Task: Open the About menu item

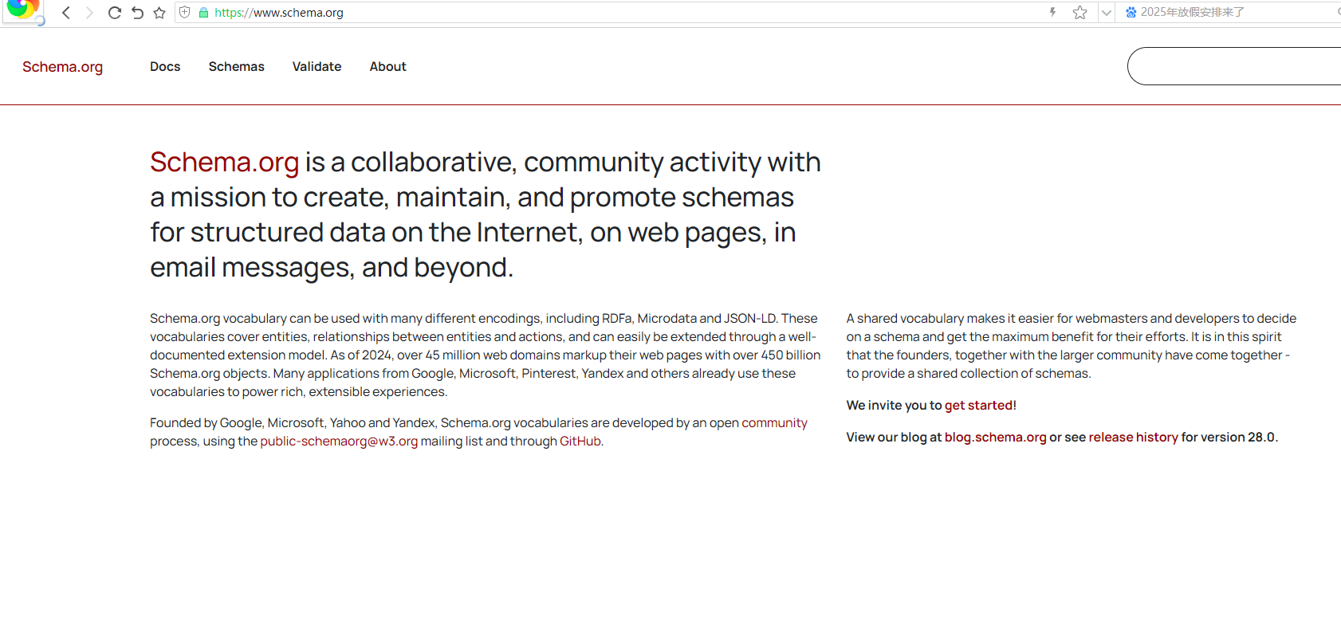Action: point(387,67)
